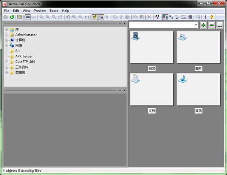227x175 pixels.
Task: Open the Tools menu
Action: coord(54,11)
